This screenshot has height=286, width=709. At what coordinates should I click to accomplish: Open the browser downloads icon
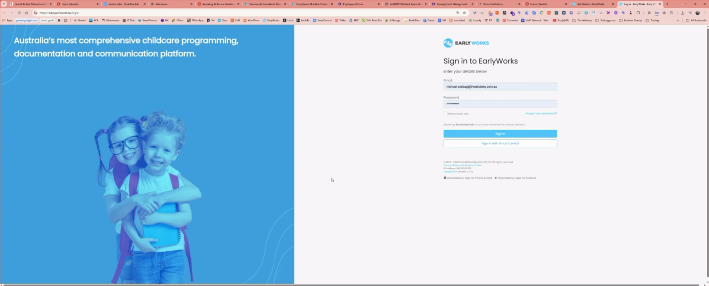click(x=682, y=13)
